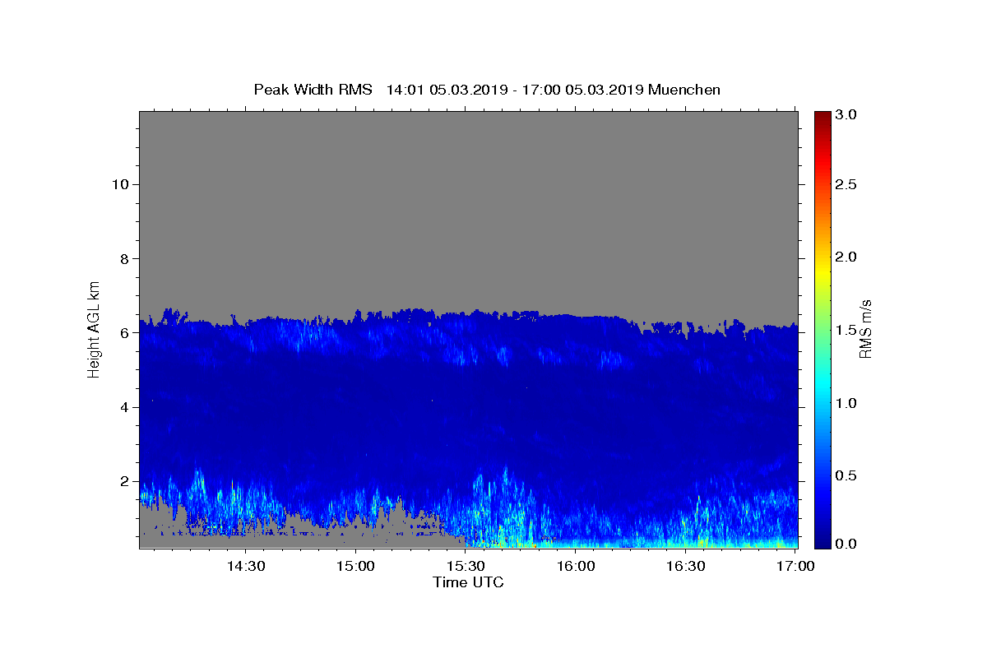Click the 16:30 time tick label

(x=685, y=566)
